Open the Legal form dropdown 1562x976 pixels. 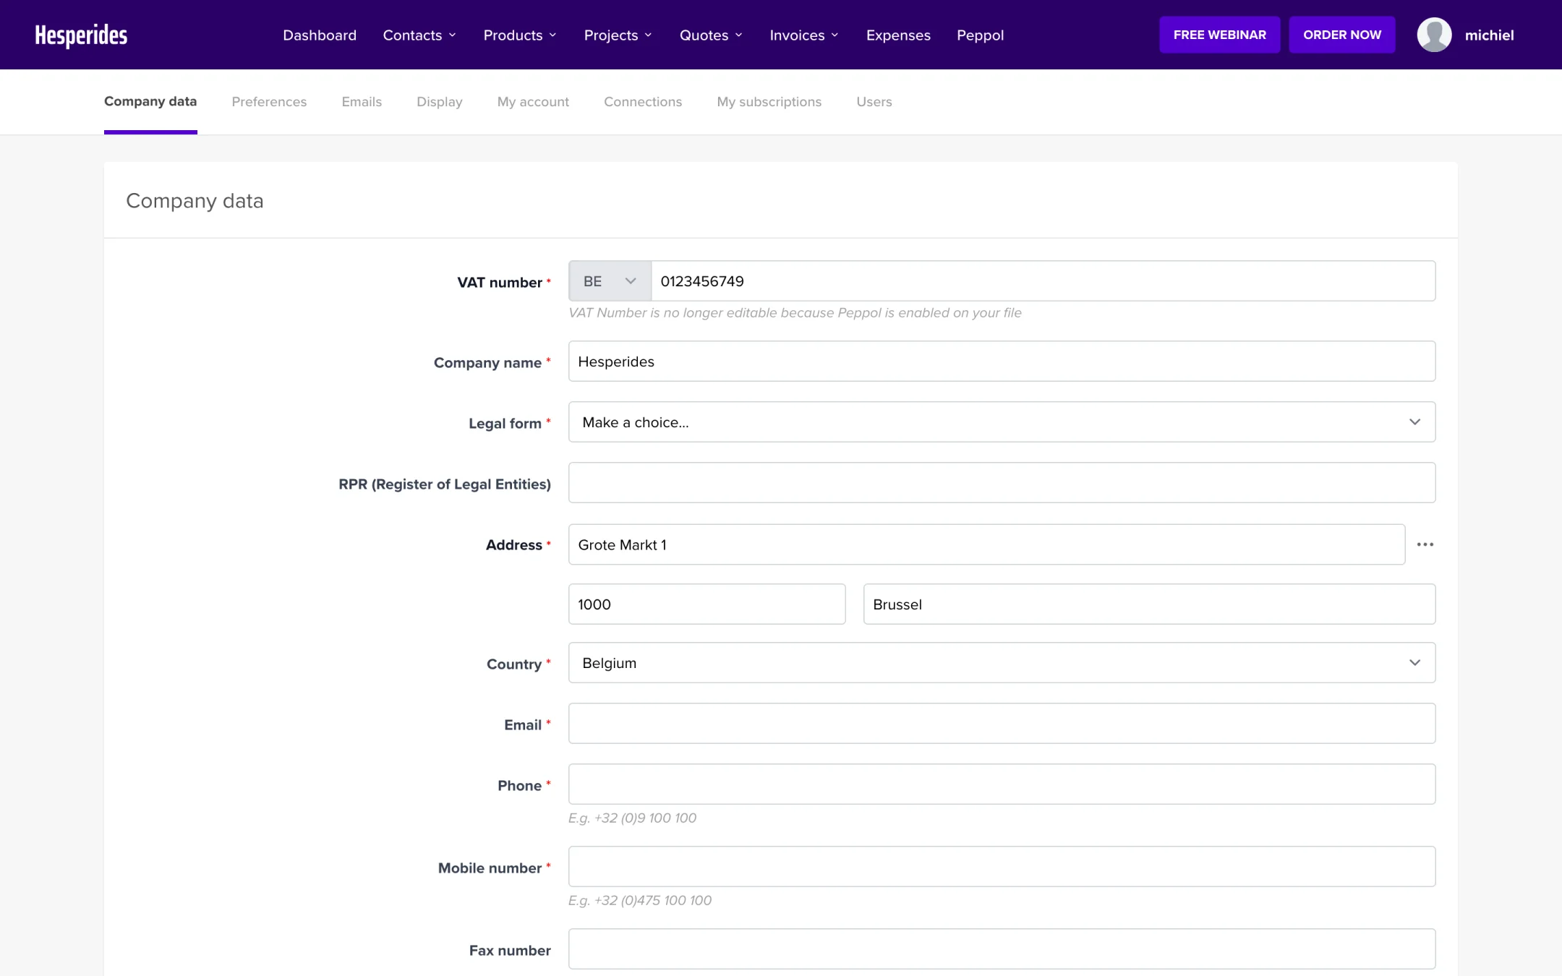[x=1002, y=422]
